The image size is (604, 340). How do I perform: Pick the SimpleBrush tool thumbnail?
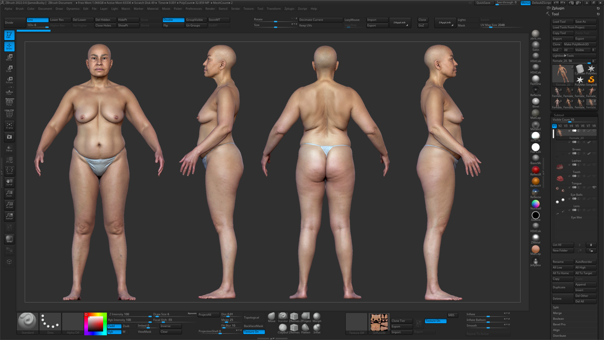click(x=591, y=81)
